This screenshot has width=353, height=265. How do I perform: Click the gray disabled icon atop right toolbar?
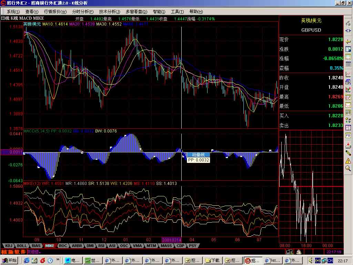(x=348, y=23)
